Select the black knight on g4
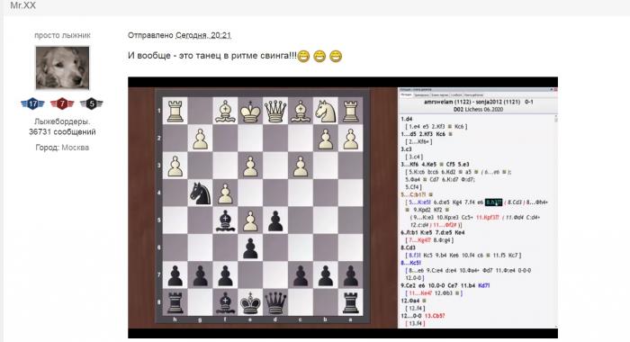The height and width of the screenshot is (342, 630). coord(200,193)
